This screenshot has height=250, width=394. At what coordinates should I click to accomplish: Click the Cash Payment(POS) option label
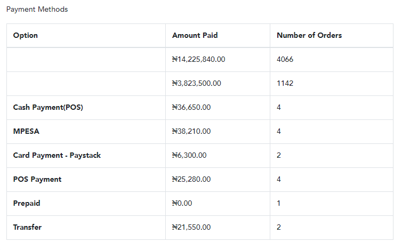coord(48,108)
